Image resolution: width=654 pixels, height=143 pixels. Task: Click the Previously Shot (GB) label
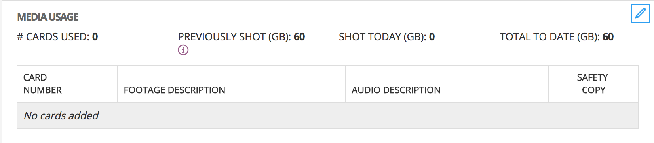coord(234,37)
